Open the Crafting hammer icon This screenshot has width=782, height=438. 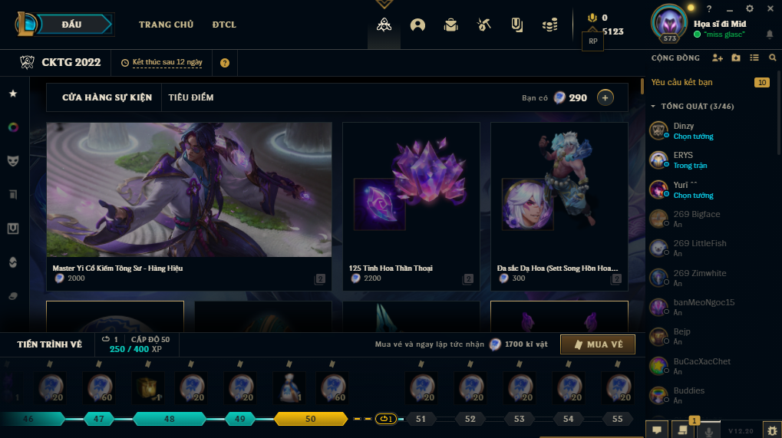point(483,25)
